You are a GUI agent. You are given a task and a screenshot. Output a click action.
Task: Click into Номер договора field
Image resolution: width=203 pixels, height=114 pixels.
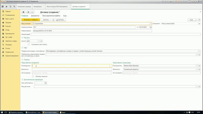(84, 27)
